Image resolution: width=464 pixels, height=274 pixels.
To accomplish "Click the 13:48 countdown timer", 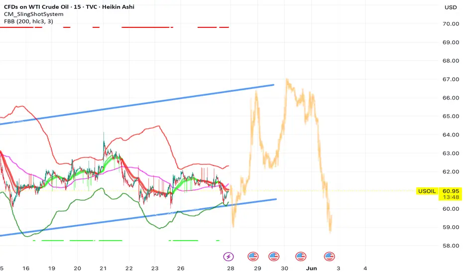I will click(x=451, y=197).
